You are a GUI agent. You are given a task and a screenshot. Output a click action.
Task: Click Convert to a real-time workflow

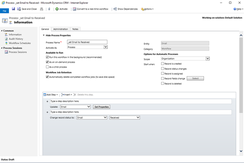pos(91,9)
